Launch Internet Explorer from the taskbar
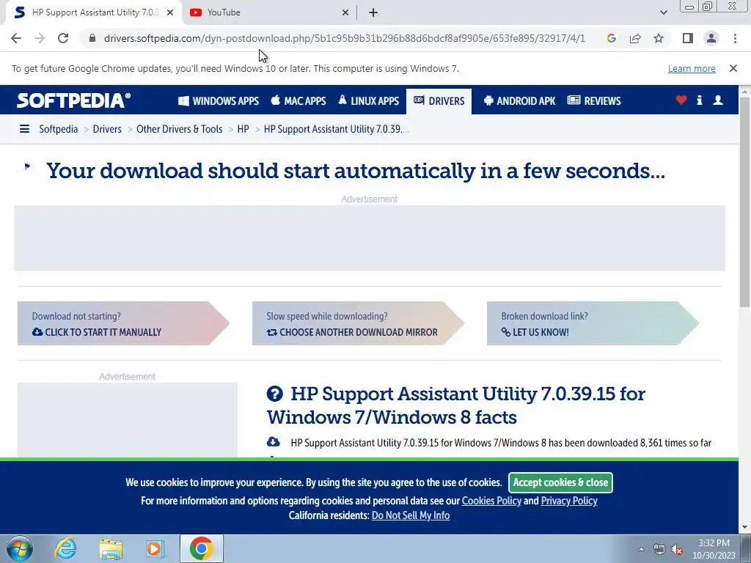This screenshot has width=751, height=563. pos(65,548)
